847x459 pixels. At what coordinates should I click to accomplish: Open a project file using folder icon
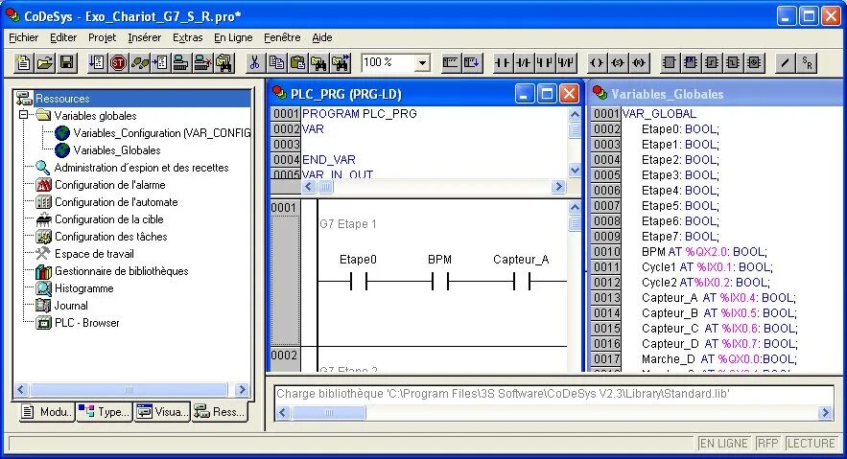45,63
